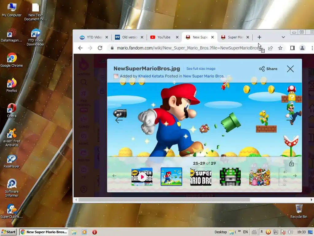Screen dimensions: 314x236
Task: Select the green pixel sprite thumbnail
Action: click(230, 177)
